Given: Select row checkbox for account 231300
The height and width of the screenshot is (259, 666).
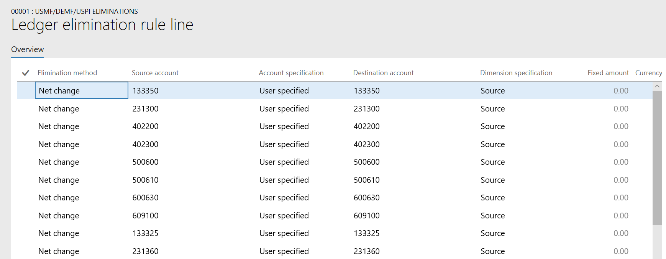Looking at the screenshot, I should point(26,109).
